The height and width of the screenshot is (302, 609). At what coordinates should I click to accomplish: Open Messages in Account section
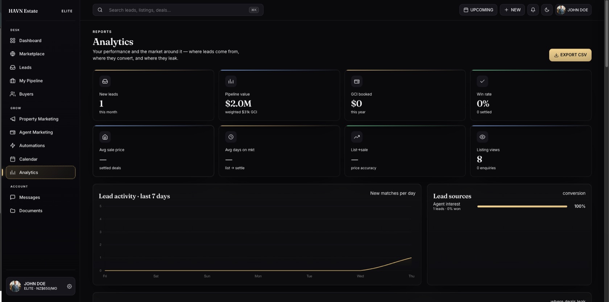coord(41,197)
